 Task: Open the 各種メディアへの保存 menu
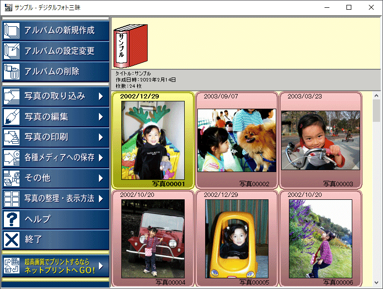56,158
